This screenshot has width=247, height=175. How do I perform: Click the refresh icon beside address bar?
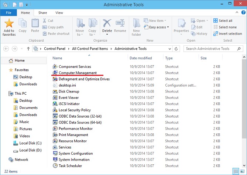click(178, 49)
